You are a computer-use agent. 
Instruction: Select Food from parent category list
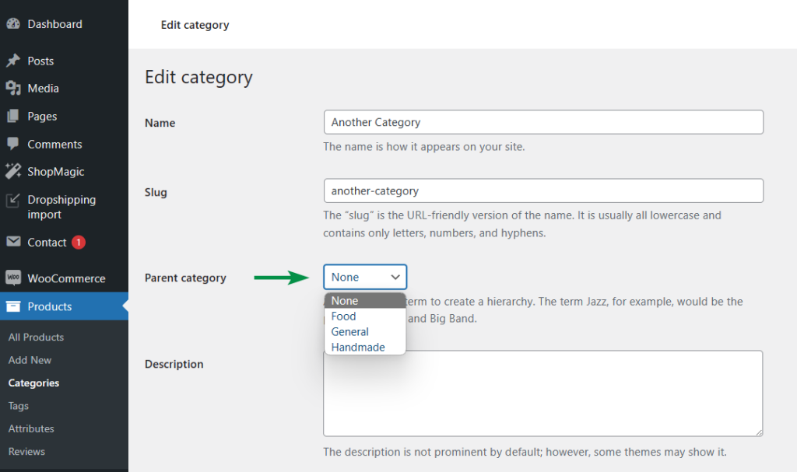(x=343, y=316)
